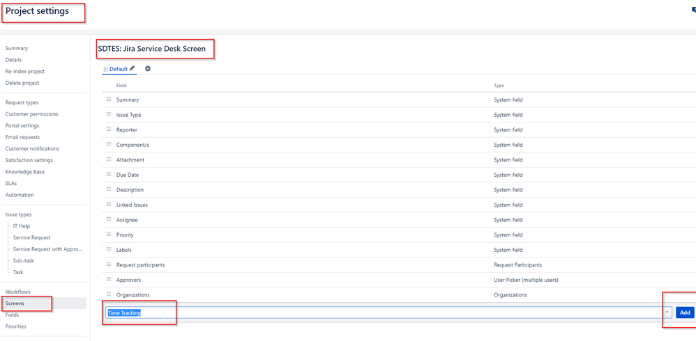Click the User Picker (multiple users) type cell
The image size is (696, 341).
coord(526,280)
